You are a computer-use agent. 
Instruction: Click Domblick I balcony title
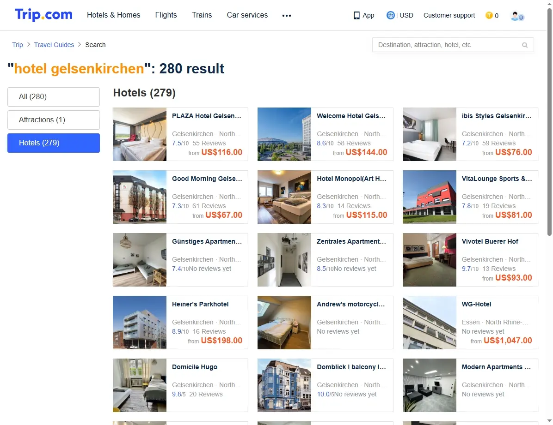(351, 367)
